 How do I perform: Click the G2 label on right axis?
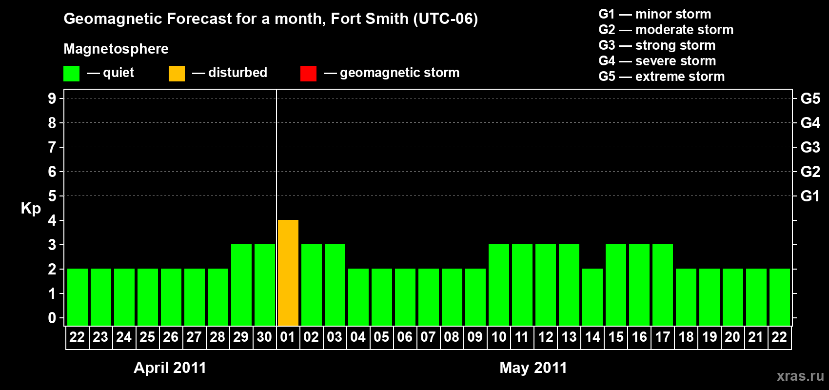[x=810, y=172]
